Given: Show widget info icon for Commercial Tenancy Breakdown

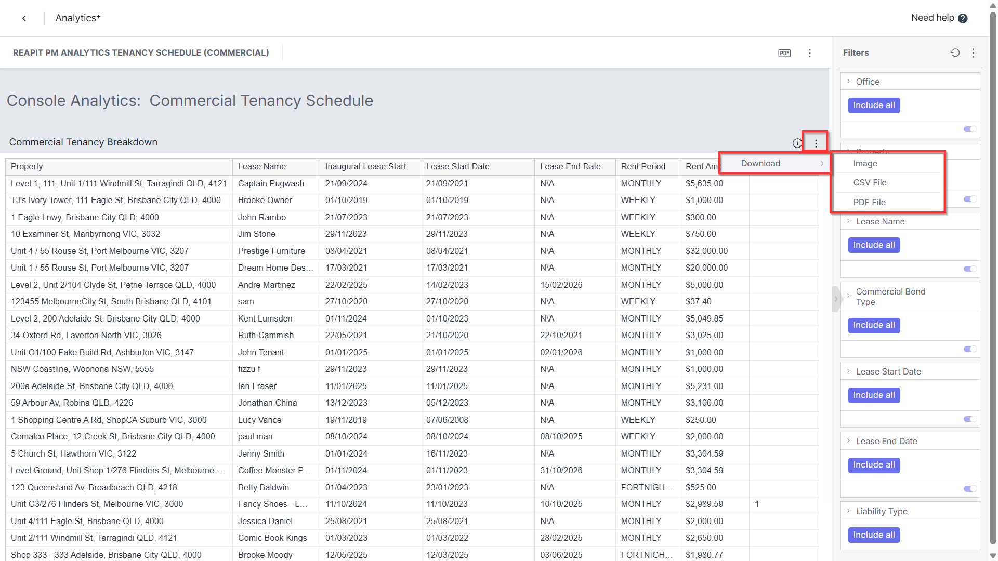Looking at the screenshot, I should pyautogui.click(x=797, y=143).
